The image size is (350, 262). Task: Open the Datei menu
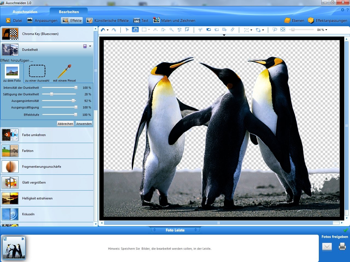(x=14, y=20)
